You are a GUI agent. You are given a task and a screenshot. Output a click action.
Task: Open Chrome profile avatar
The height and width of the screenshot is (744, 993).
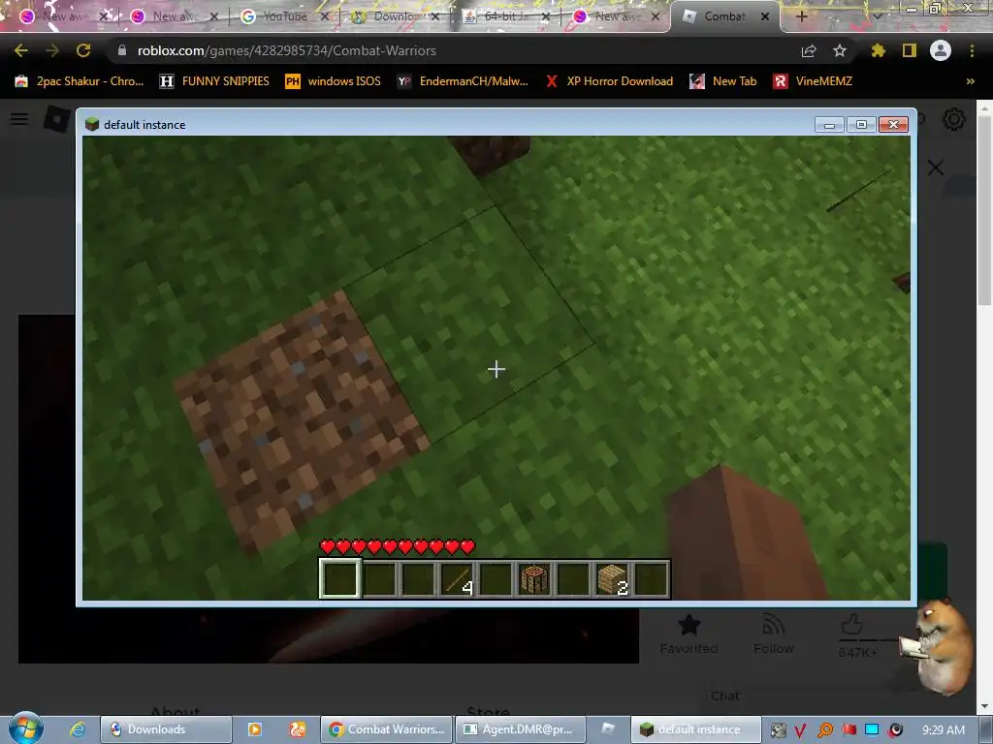[941, 50]
